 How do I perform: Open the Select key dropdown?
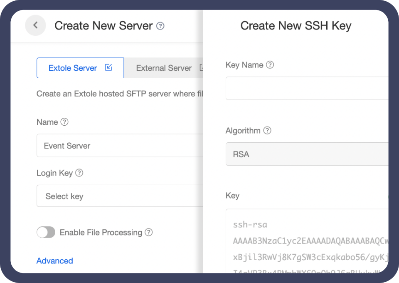tap(120, 196)
